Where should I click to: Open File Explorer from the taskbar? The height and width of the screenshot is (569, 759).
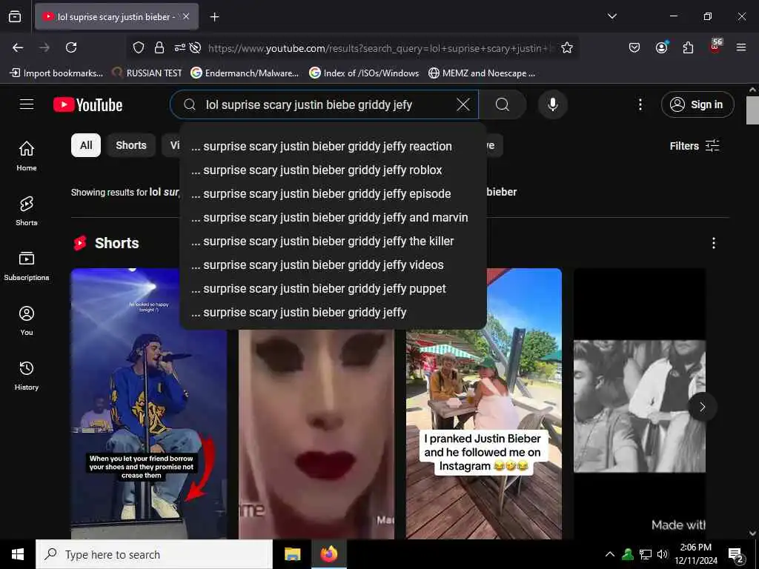[292, 554]
